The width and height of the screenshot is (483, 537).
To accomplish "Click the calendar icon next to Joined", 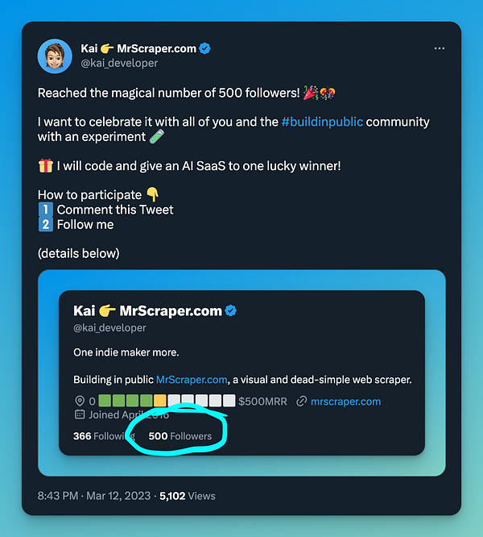I will coord(80,414).
